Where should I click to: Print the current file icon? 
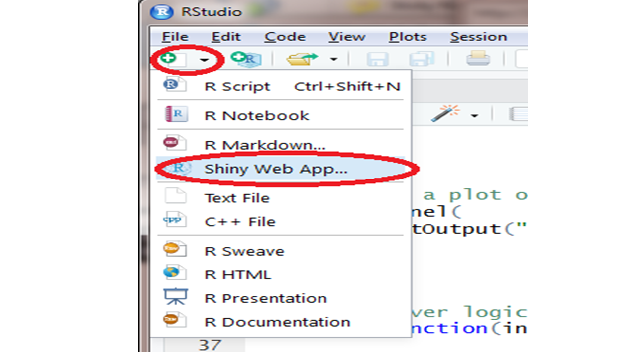pyautogui.click(x=478, y=59)
